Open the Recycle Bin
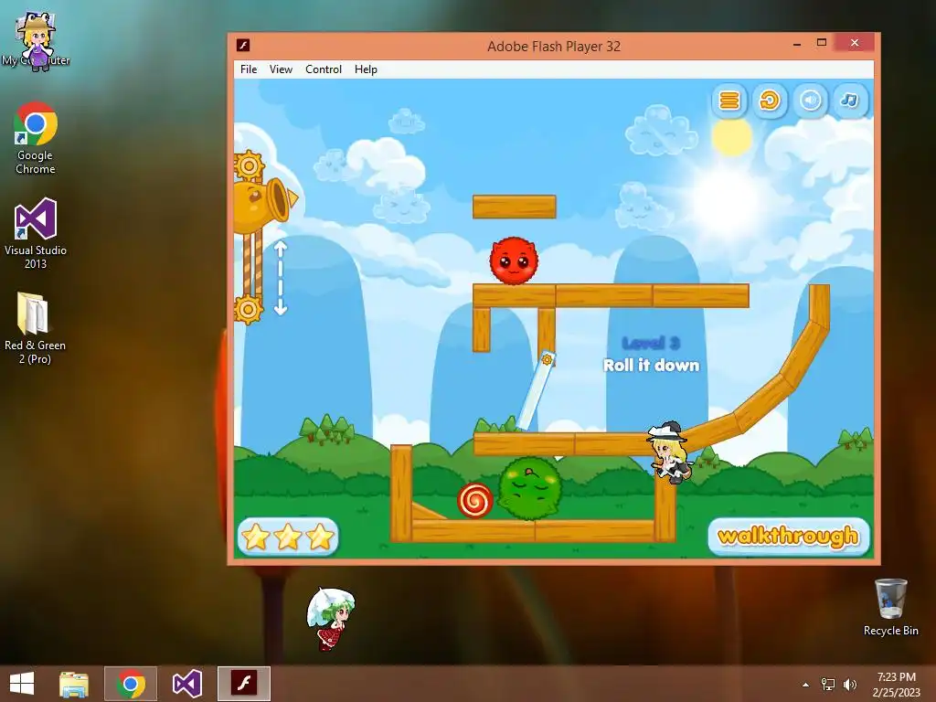Screen dimensions: 936x702 [890, 607]
